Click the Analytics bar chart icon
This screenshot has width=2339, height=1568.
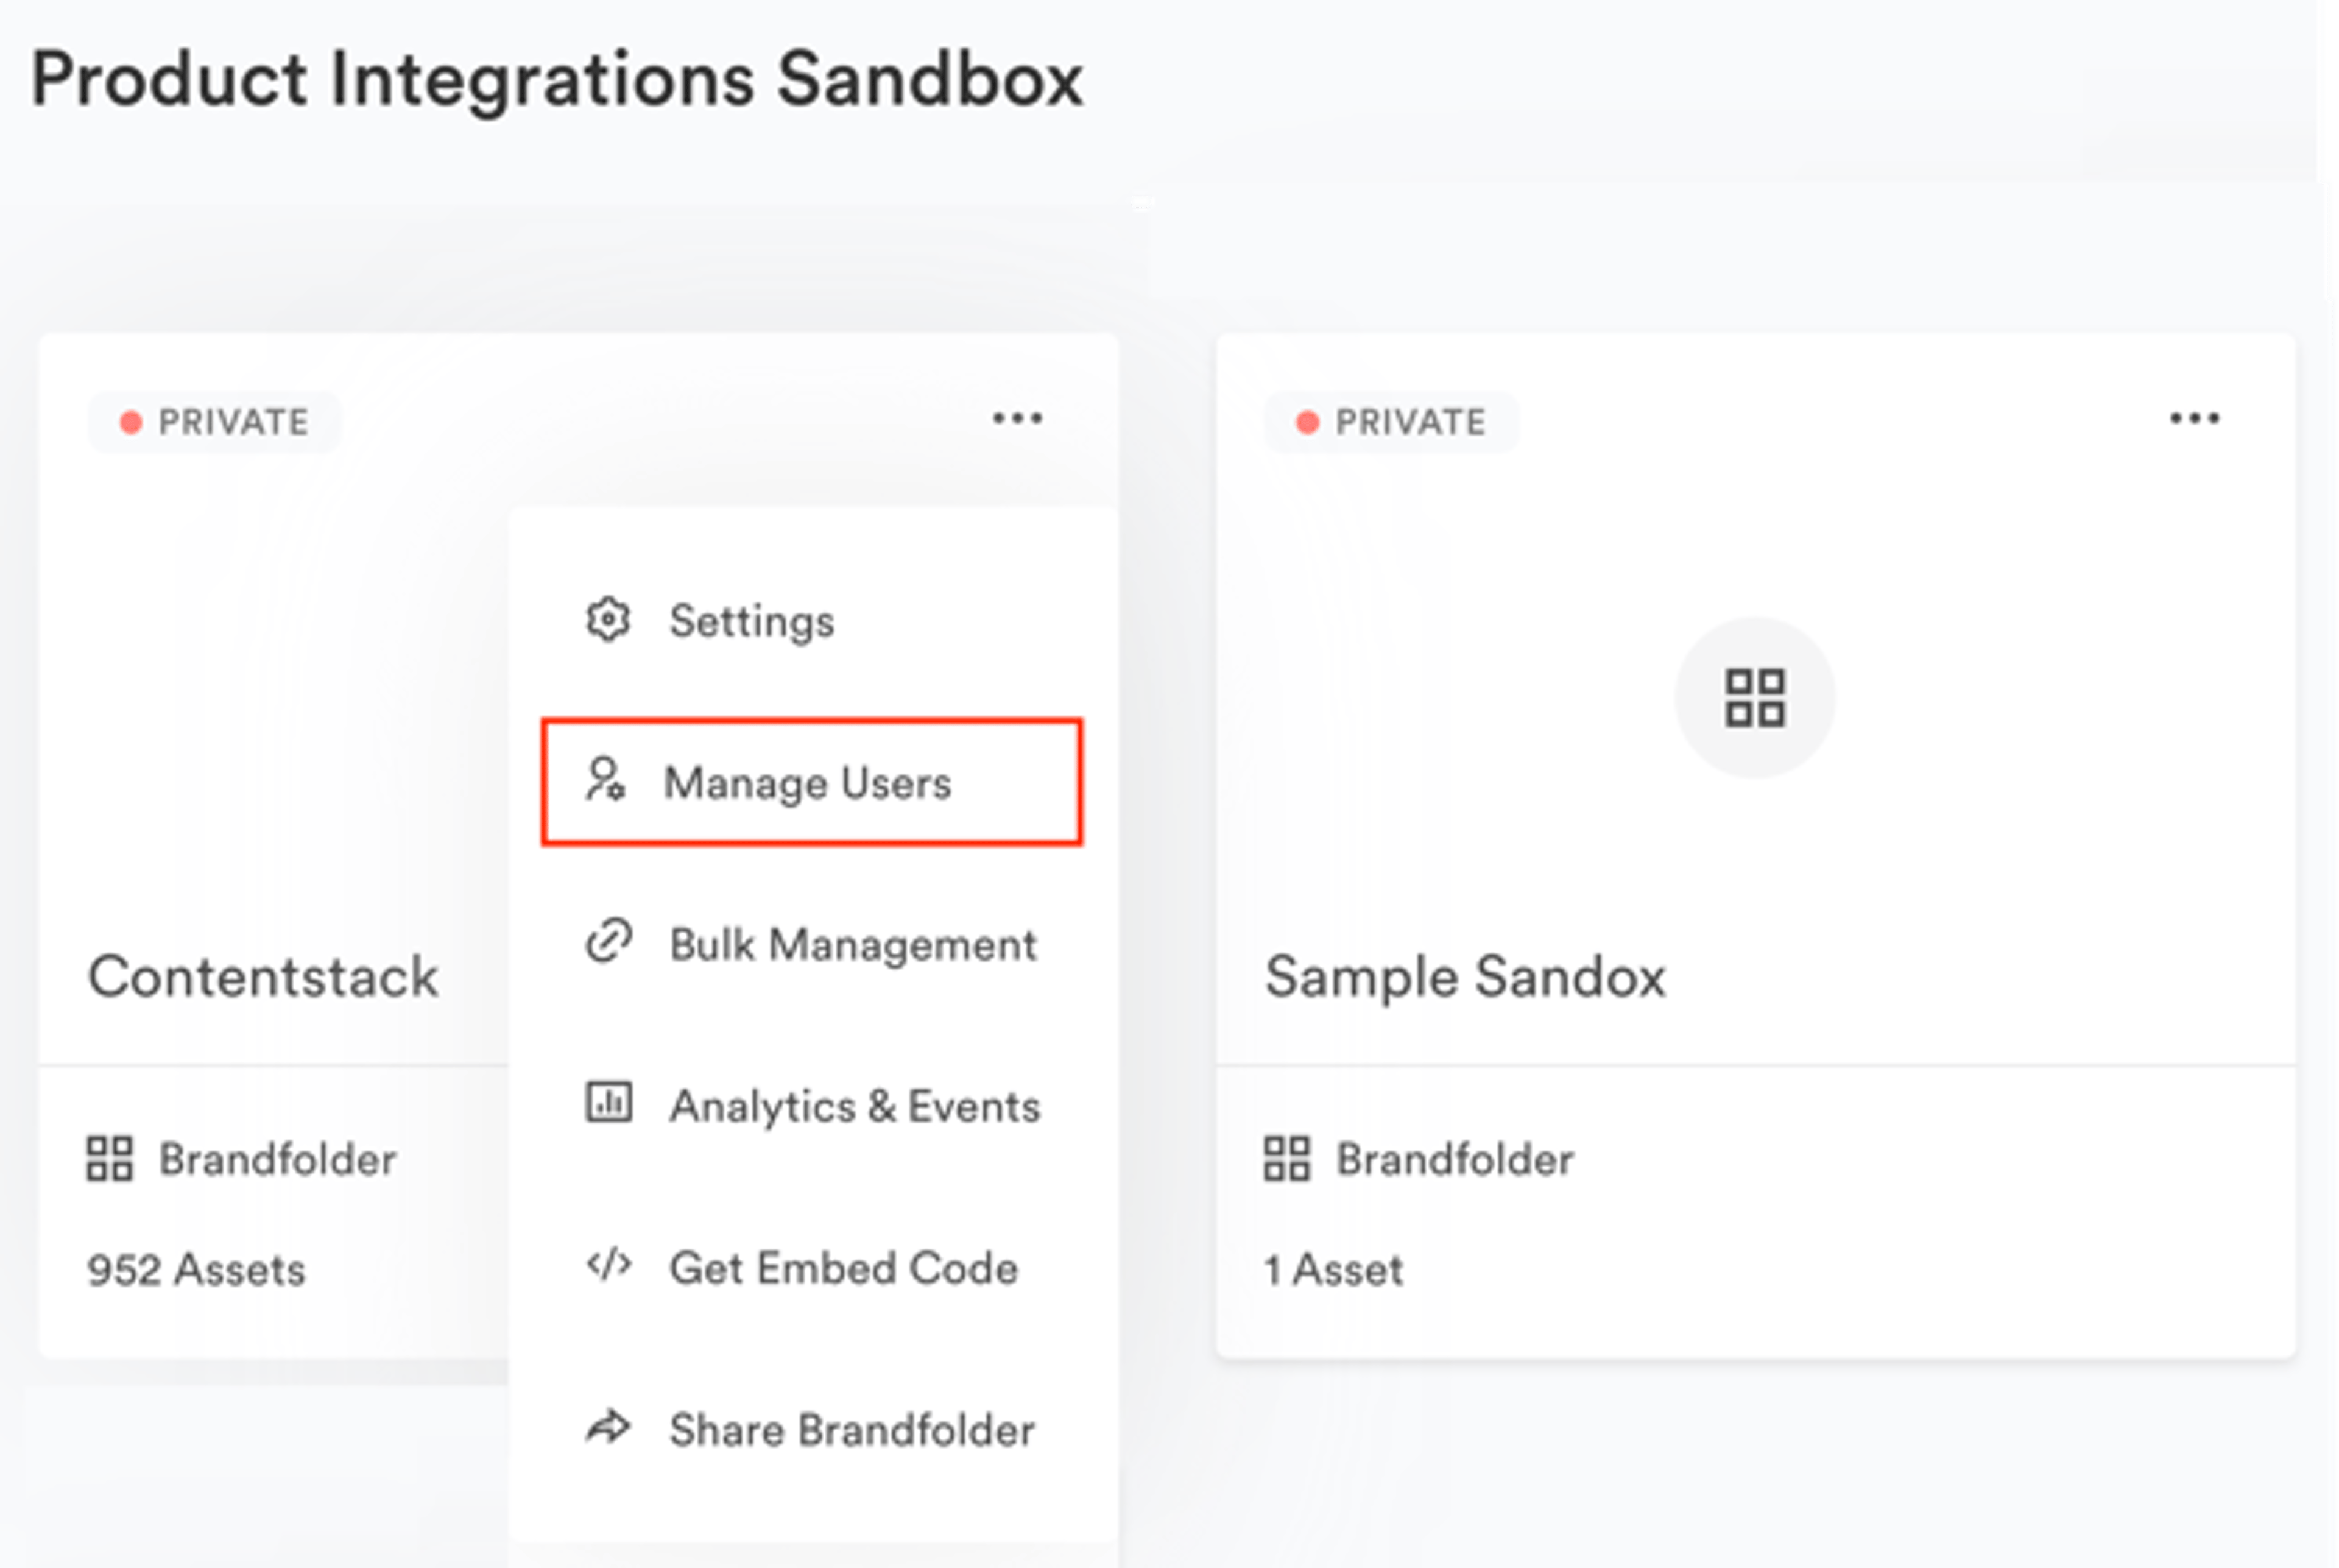[x=608, y=1102]
